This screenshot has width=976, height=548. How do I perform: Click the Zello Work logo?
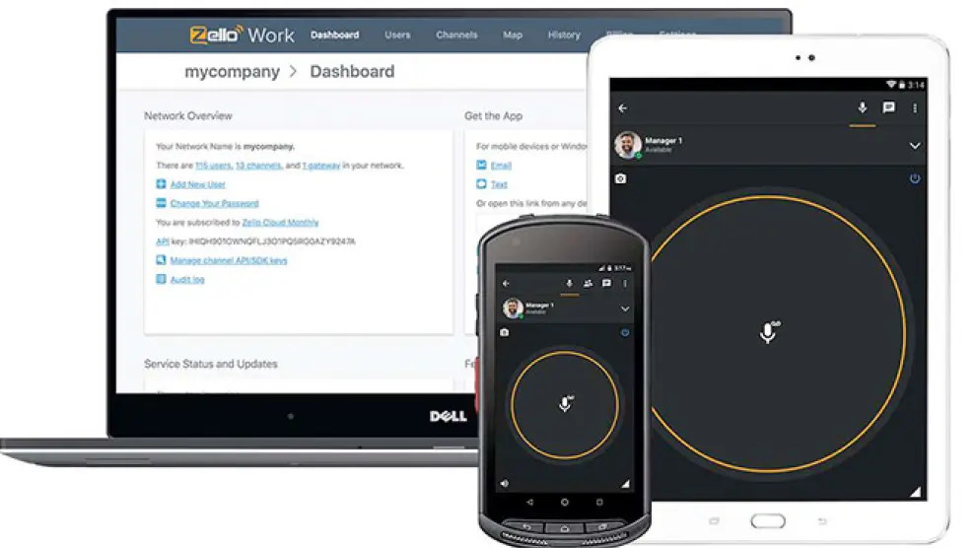pos(242,35)
